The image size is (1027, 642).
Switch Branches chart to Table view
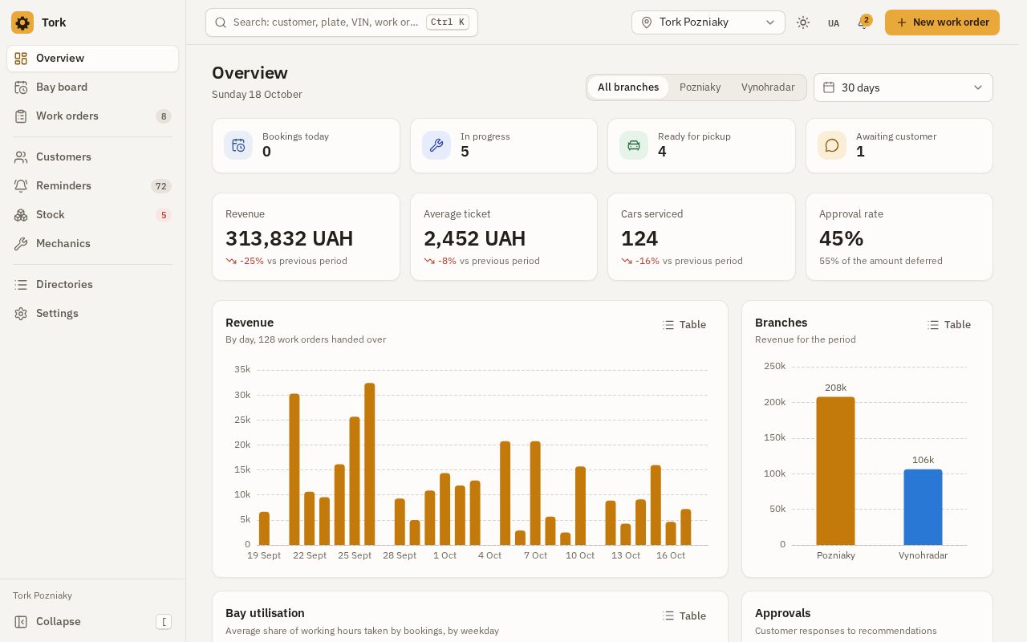949,325
